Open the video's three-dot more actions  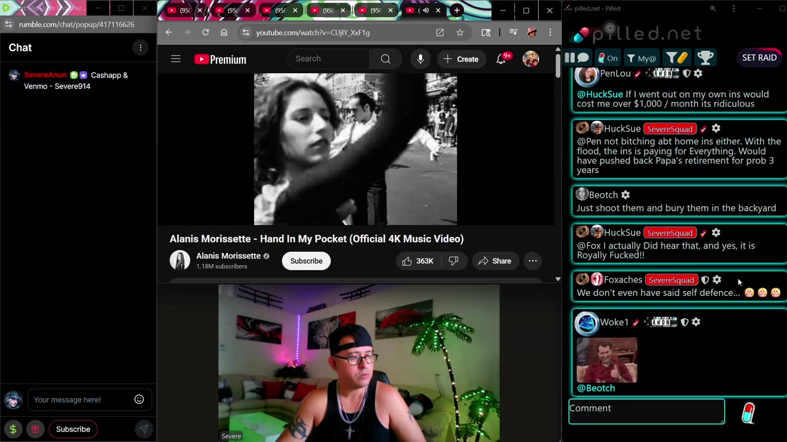coord(533,261)
